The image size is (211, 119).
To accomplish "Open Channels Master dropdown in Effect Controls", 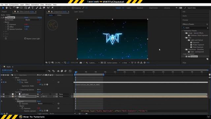I will (x=33, y=20).
